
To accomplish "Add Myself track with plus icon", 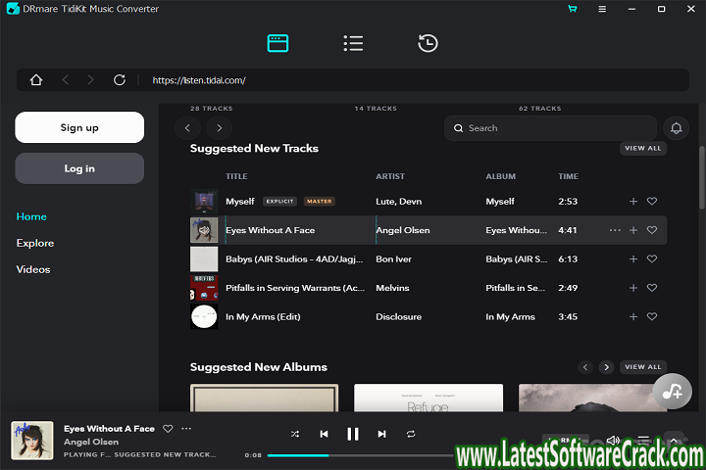I will point(633,202).
